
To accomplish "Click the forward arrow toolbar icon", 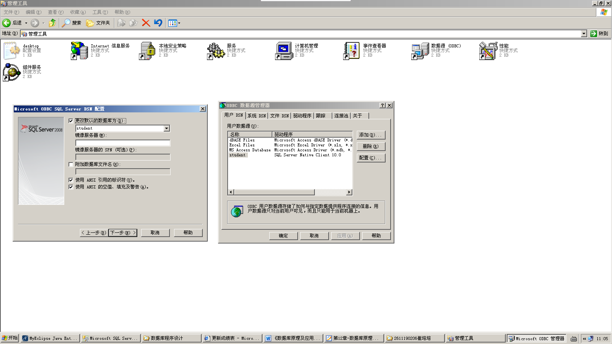I will click(x=35, y=23).
